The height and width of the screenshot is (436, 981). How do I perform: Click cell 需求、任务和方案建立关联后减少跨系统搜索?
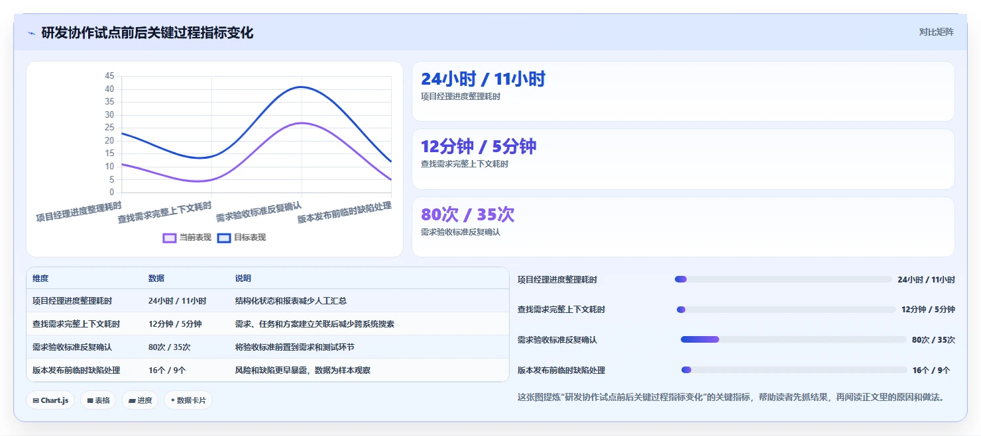pos(315,324)
